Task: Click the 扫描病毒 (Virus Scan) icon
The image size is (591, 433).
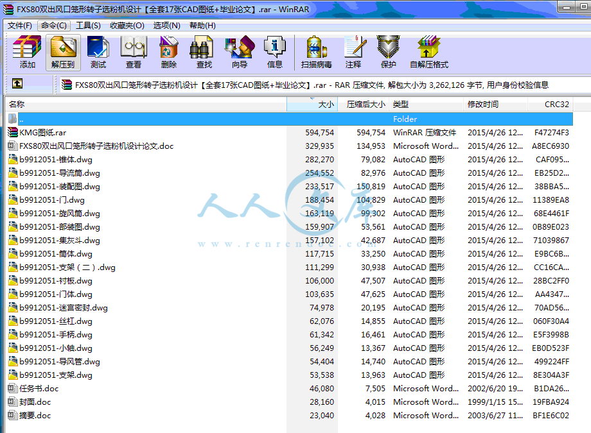Action: click(x=316, y=52)
